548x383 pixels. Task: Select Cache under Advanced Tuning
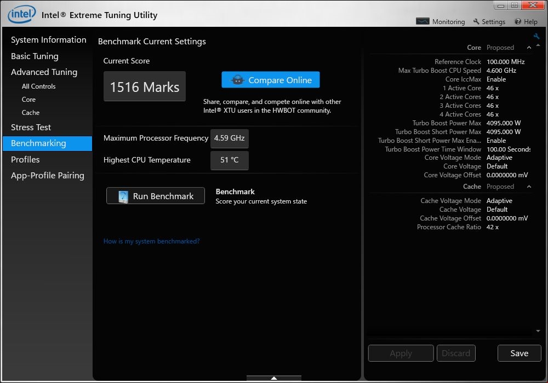coord(30,113)
